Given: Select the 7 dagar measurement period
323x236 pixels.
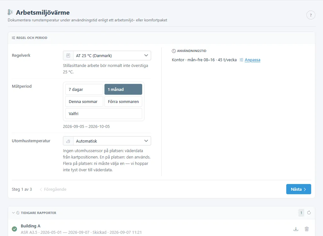Looking at the screenshot, I should click(84, 89).
